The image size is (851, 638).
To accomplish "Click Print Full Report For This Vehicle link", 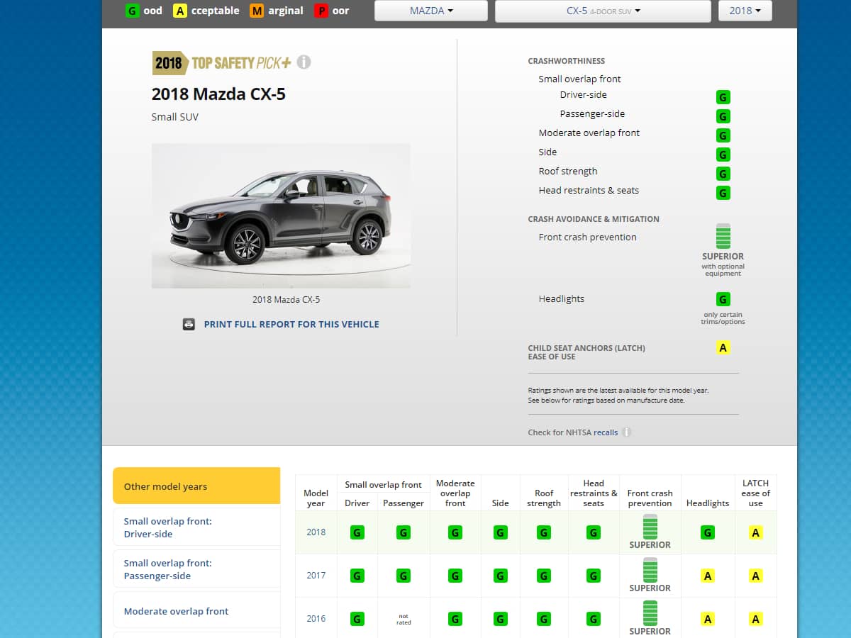I will (291, 324).
